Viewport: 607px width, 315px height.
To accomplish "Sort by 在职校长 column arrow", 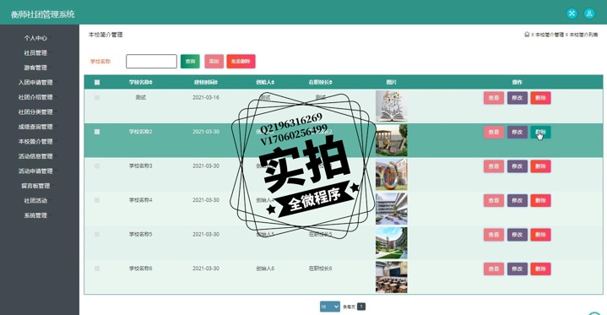I will click(331, 82).
